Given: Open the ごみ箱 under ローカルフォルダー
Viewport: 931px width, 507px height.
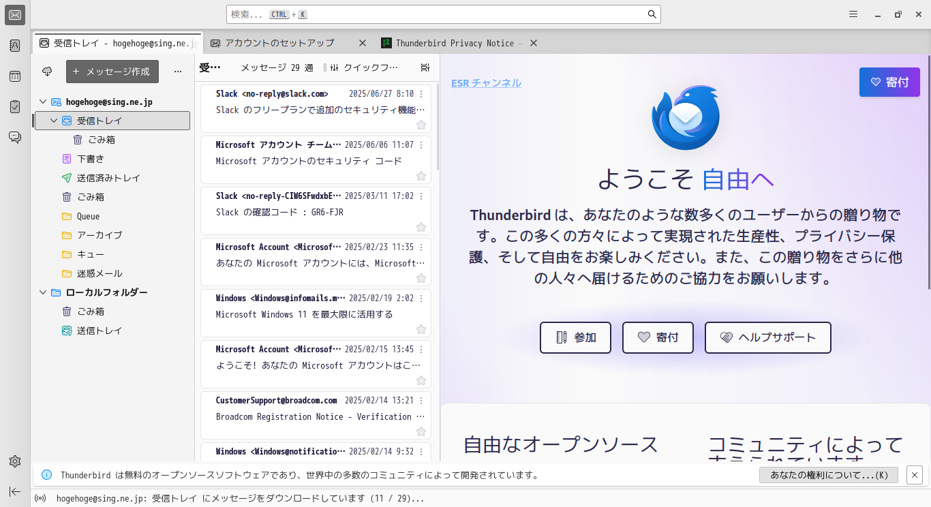Looking at the screenshot, I should point(112,311).
